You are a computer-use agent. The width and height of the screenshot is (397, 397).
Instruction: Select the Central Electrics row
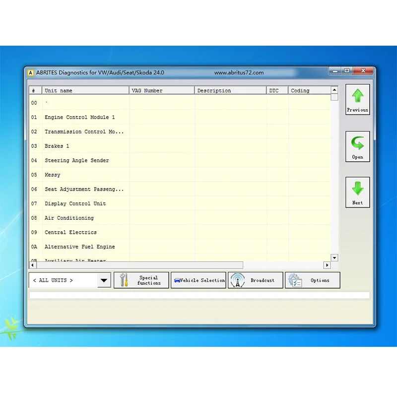click(x=180, y=232)
